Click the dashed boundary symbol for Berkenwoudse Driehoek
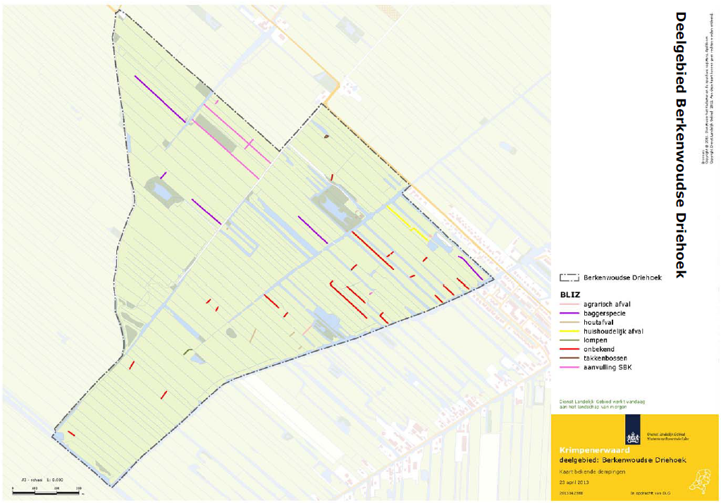The height and width of the screenshot is (503, 721). click(x=569, y=278)
